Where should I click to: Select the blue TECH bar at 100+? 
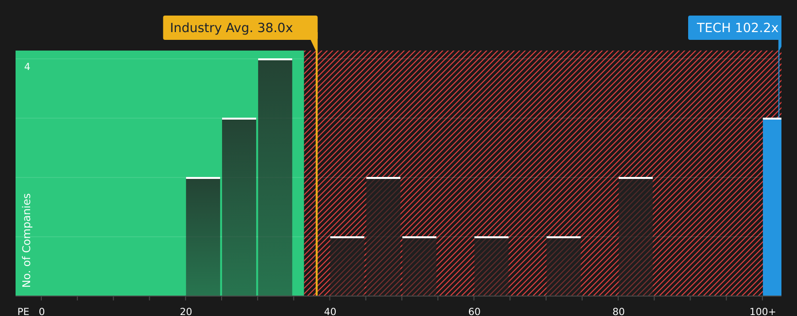click(772, 207)
